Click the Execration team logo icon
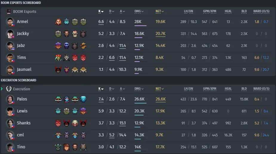The width and height of the screenshot is (276, 154). coord(9,89)
